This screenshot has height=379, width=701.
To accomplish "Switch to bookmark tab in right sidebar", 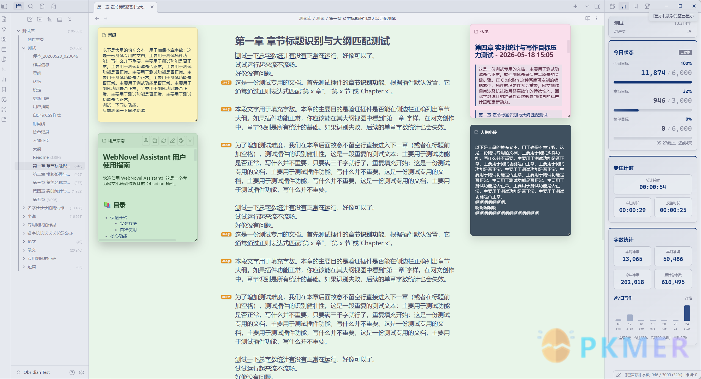I will (x=636, y=6).
